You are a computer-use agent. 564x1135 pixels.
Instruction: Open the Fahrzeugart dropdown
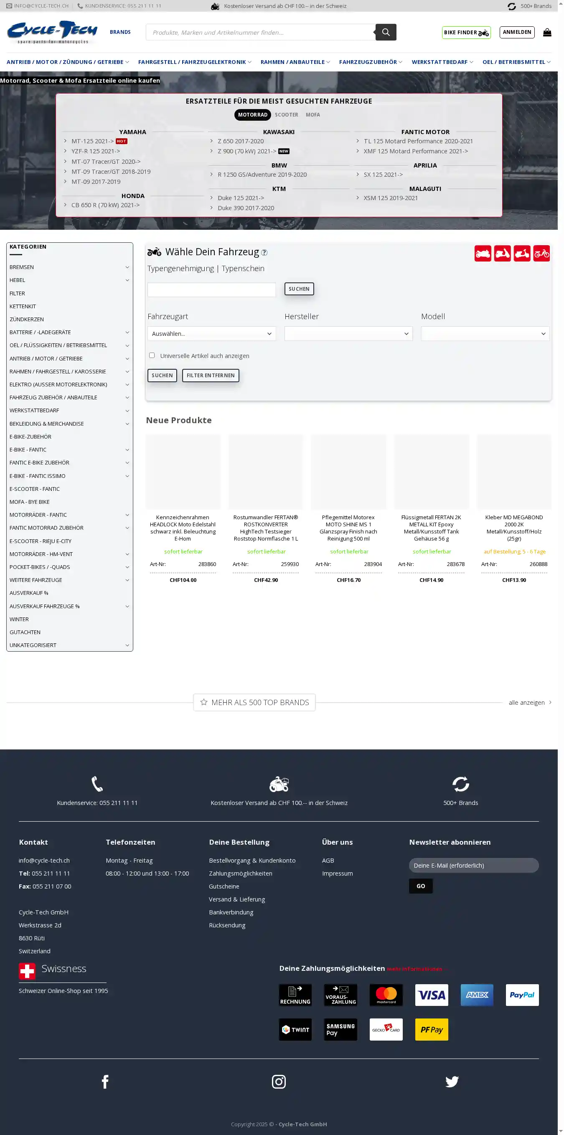tap(211, 333)
